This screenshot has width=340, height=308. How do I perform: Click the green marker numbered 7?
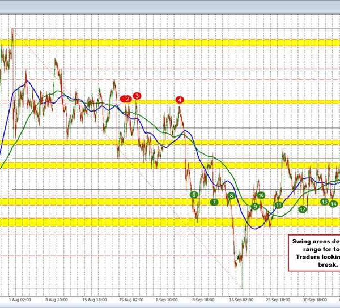pos(214,202)
